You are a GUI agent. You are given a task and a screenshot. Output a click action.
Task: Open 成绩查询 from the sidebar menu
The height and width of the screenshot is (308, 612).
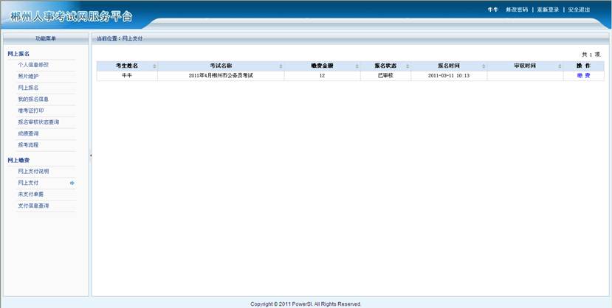coord(28,133)
